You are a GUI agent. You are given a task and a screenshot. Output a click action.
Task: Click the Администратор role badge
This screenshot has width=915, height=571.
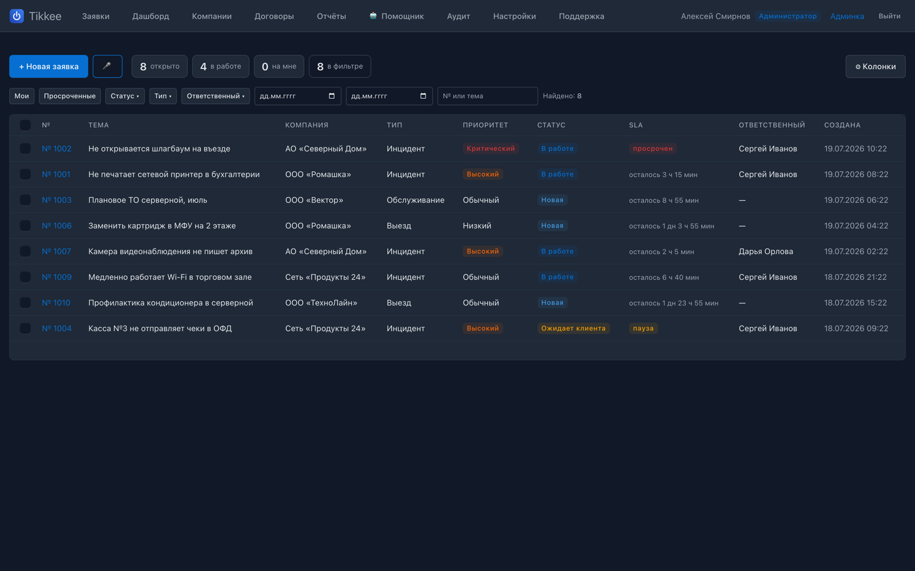(x=787, y=16)
